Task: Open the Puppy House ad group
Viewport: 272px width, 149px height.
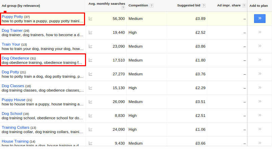Action: click(14, 100)
